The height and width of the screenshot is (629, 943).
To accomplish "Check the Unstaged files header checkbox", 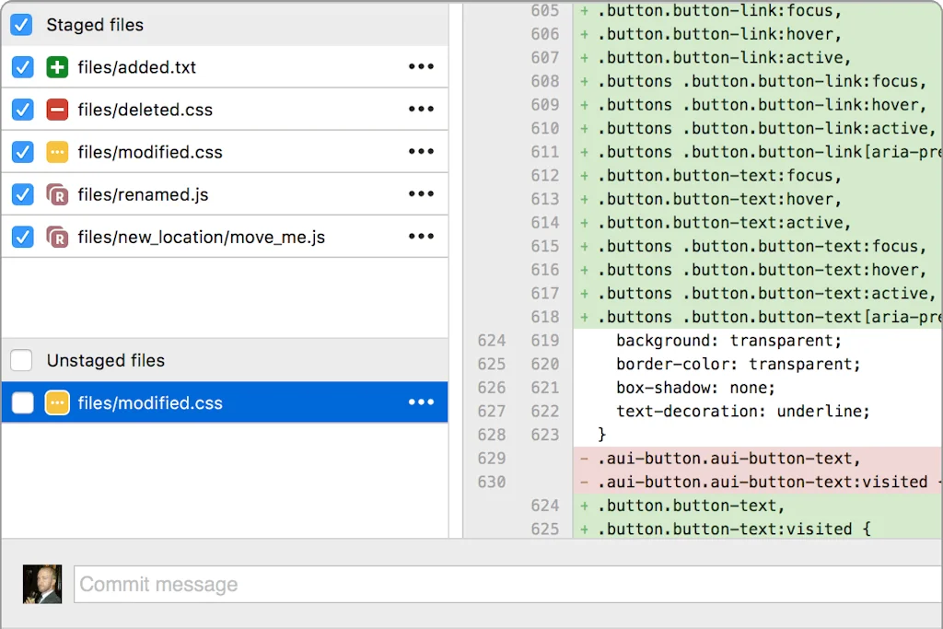I will (x=21, y=360).
